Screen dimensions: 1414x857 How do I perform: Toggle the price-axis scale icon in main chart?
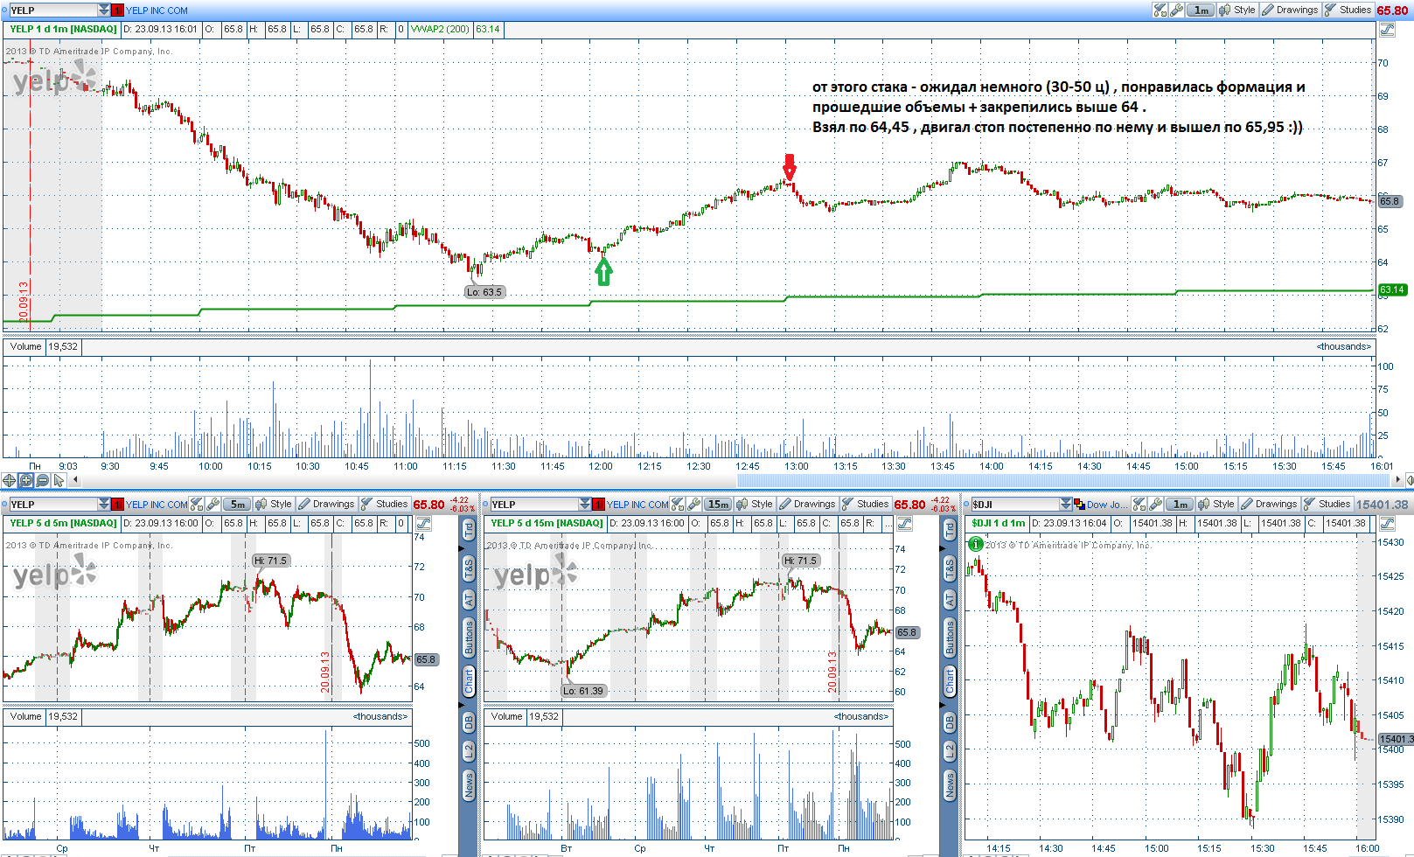tap(1387, 30)
